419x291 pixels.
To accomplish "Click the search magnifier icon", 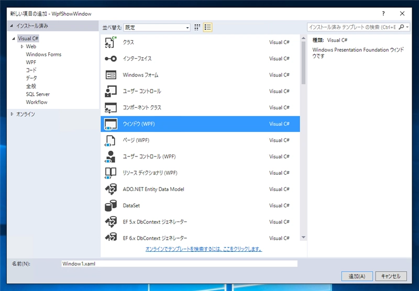I will [x=401, y=27].
